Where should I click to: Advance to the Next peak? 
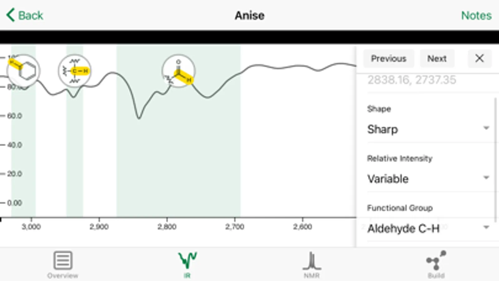437,58
